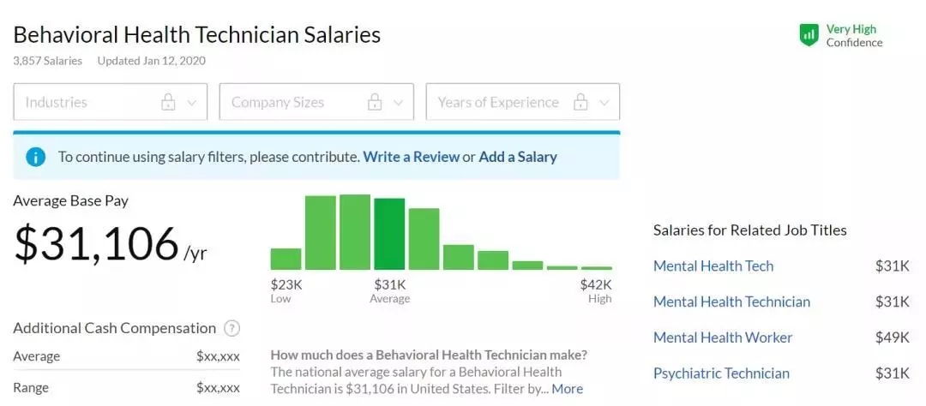View Mental Health Worker salary page
This screenshot has height=406, width=926.
(x=723, y=337)
